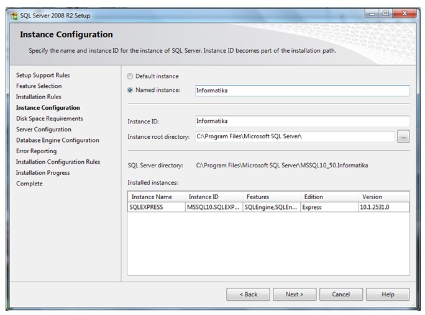Select the Named instance radio button
Viewport: 425px width, 315px height.
(130, 90)
